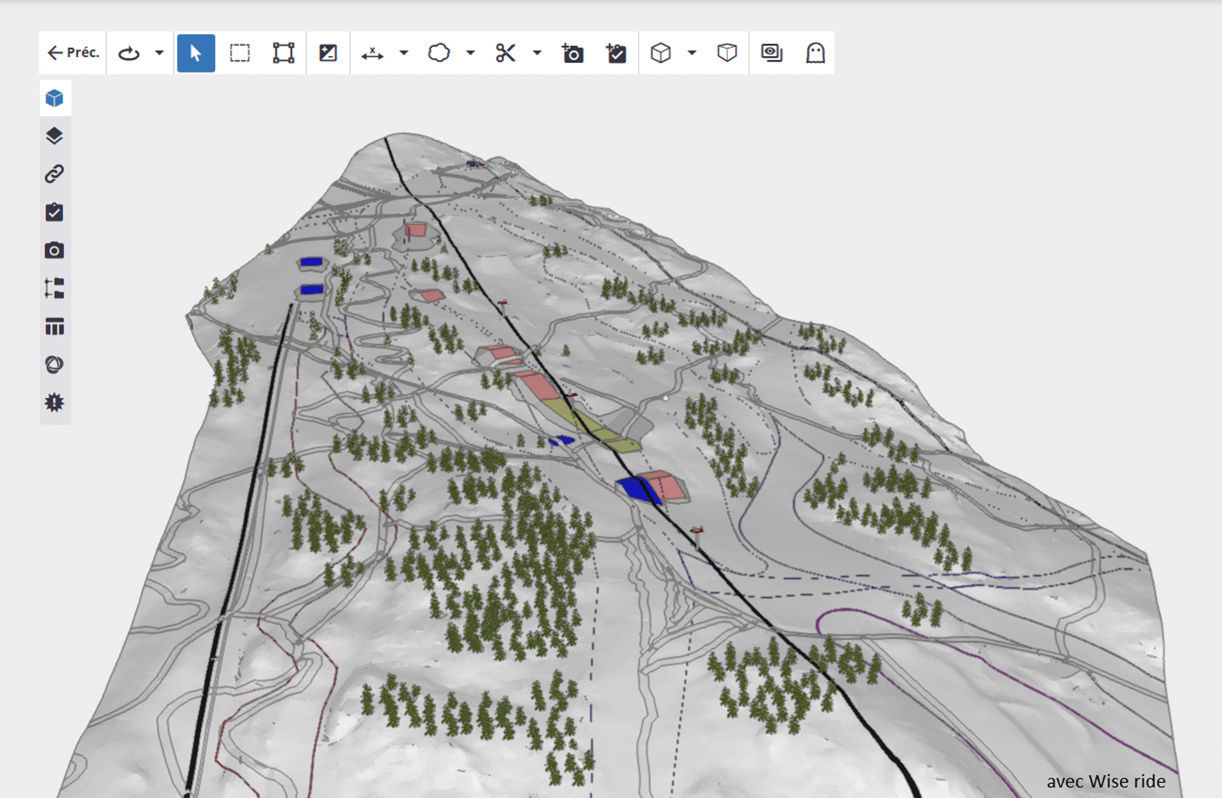Screen dimensions: 1222x798
Task: Toggle the perspective cube view icon
Action: [727, 53]
